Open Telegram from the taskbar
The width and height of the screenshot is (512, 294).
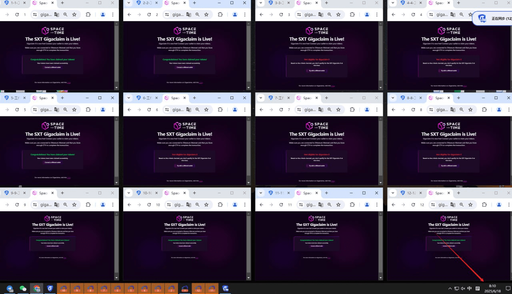point(10,288)
